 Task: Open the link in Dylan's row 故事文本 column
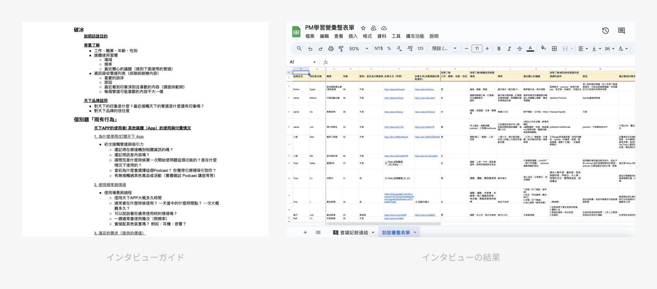point(394,89)
